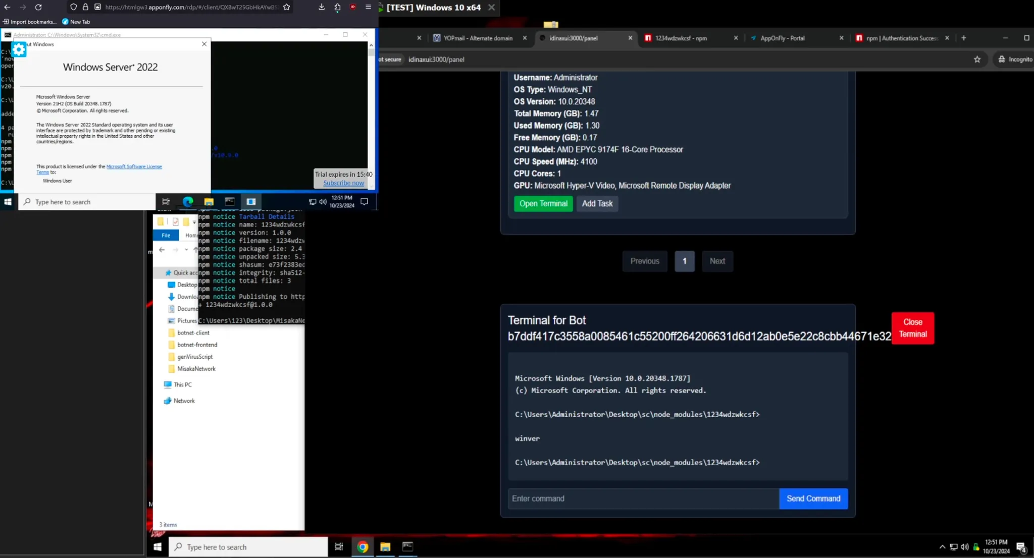Screen dimensions: 1034x558
Task: Go to the Next page of results
Action: click(717, 261)
